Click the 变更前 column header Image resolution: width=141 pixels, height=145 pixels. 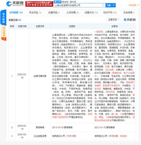pos(72,26)
